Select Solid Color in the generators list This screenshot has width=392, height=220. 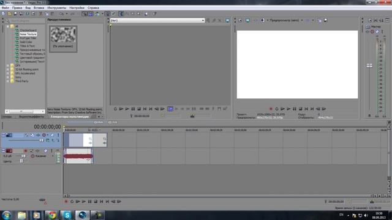click(x=26, y=42)
